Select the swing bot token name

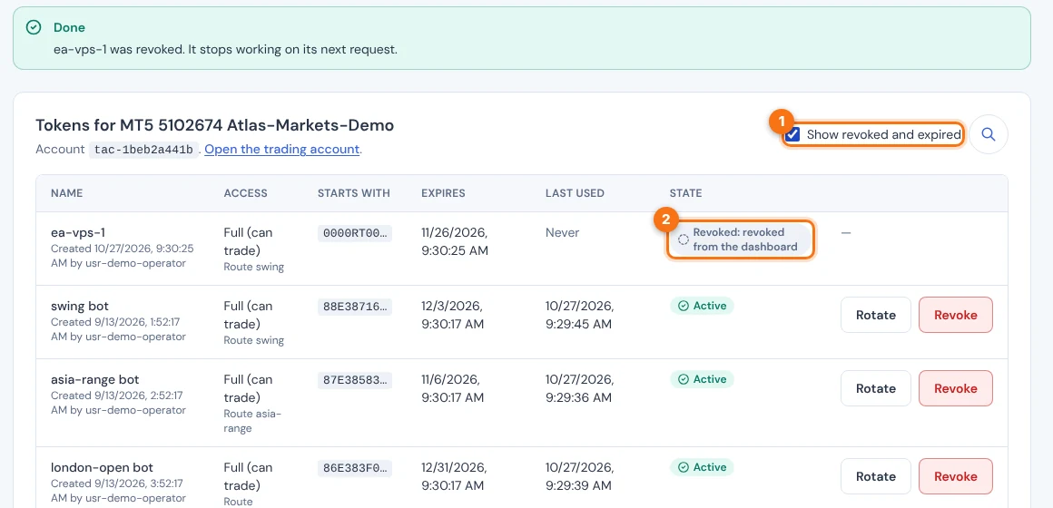click(80, 306)
